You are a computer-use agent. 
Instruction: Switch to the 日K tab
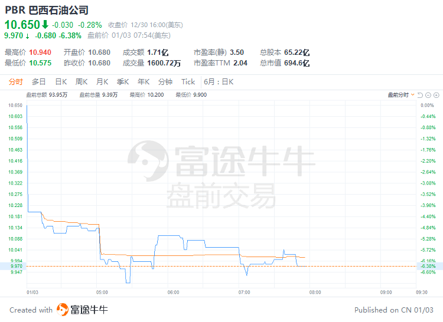[61, 82]
